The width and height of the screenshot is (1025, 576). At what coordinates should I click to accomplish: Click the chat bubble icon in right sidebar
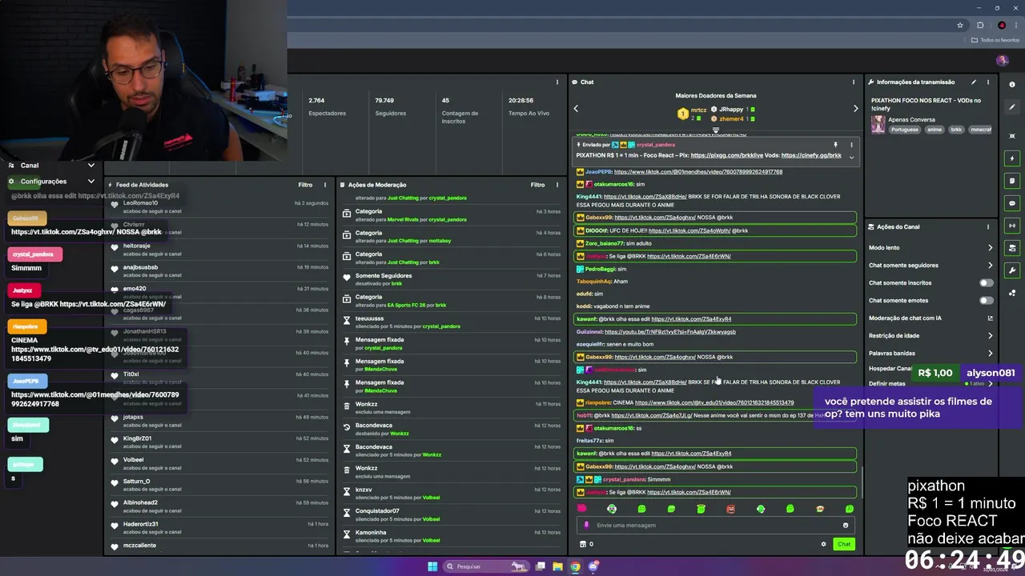point(1012,203)
